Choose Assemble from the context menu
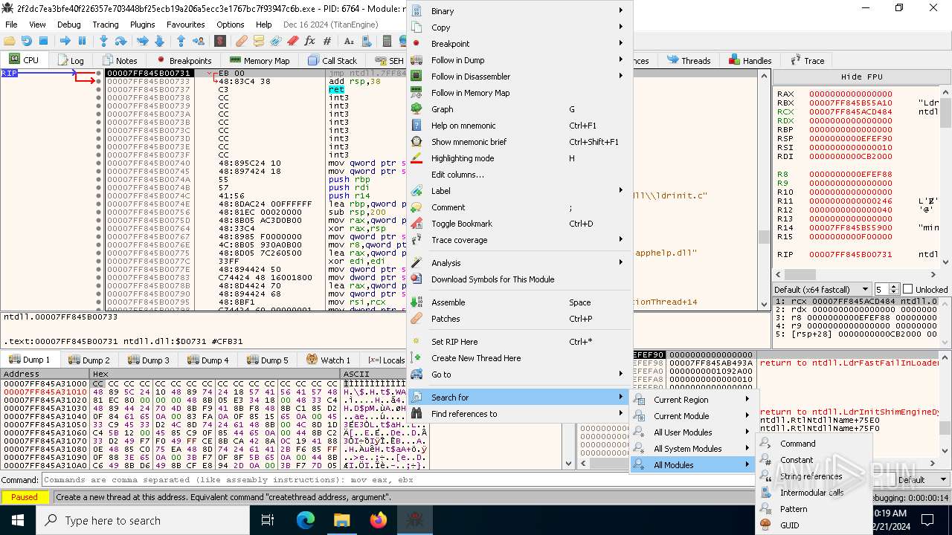This screenshot has height=535, width=952. pos(520,302)
